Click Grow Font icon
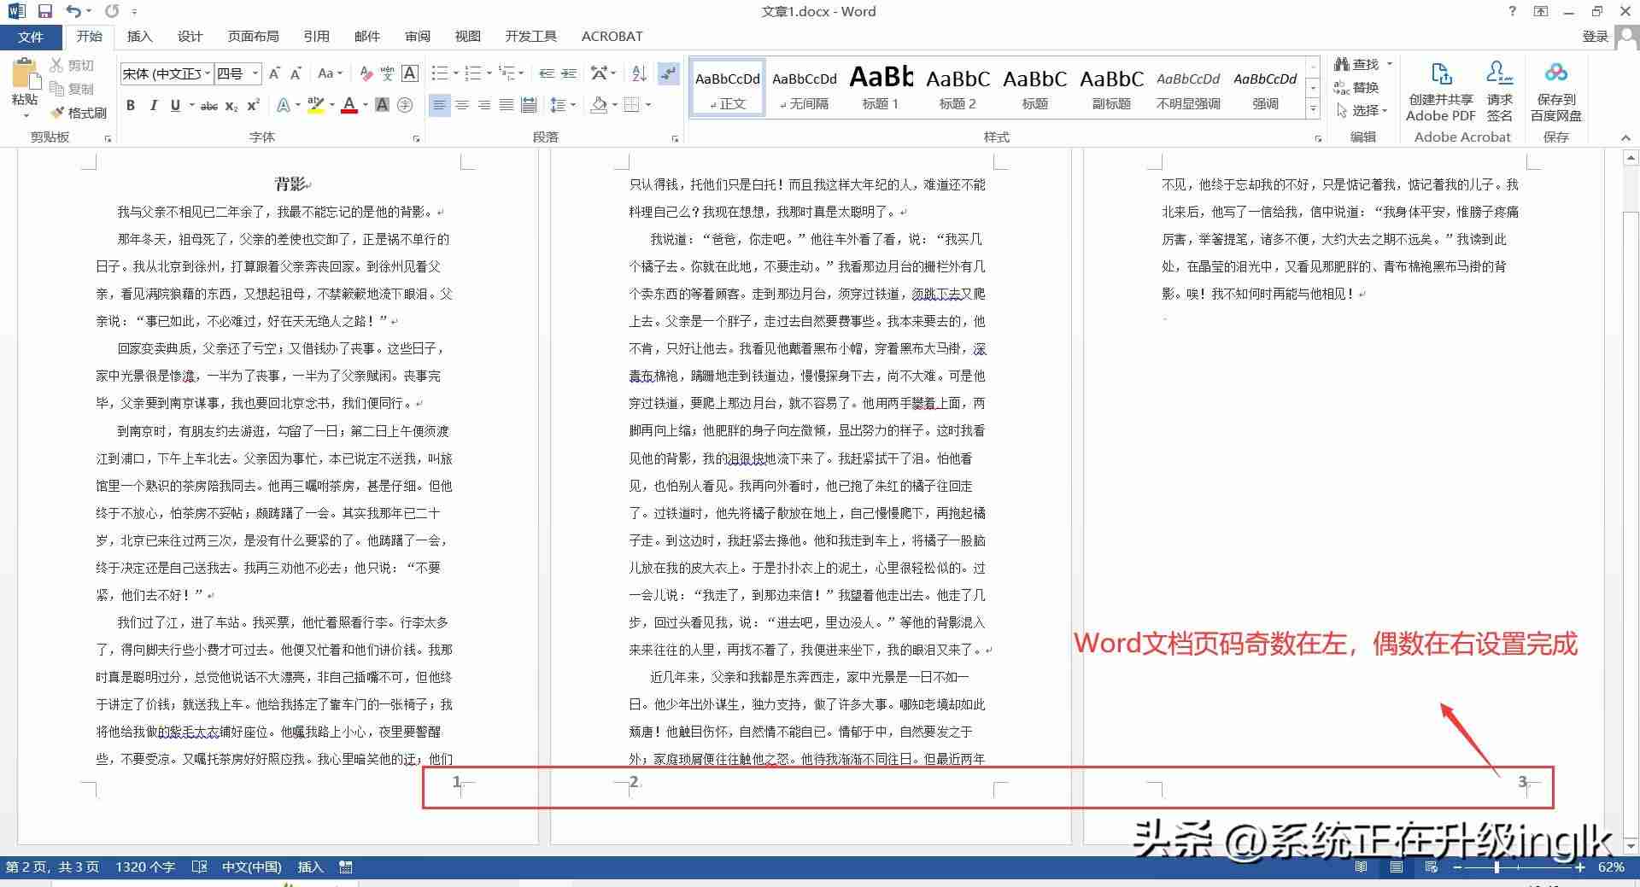Screen dimensions: 1640x887 pyautogui.click(x=274, y=73)
